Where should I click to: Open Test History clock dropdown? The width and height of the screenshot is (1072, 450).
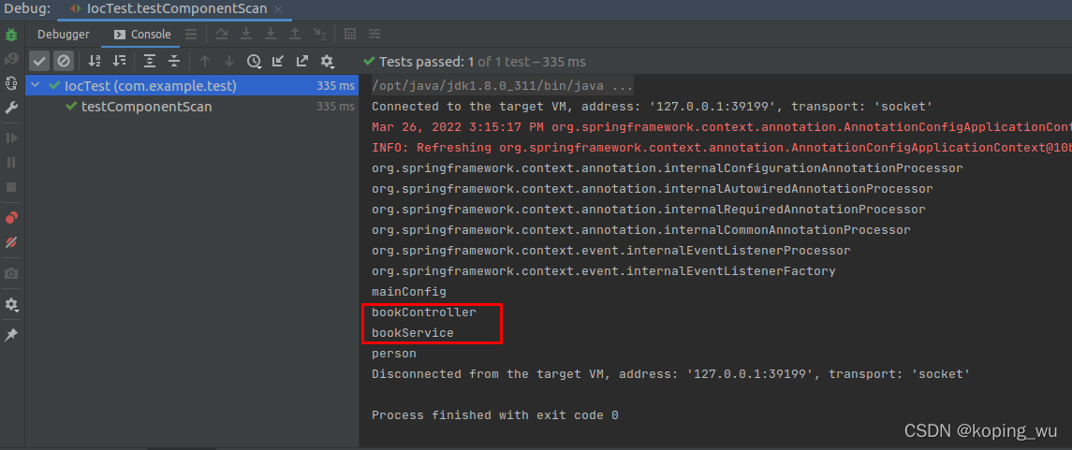pyautogui.click(x=255, y=62)
